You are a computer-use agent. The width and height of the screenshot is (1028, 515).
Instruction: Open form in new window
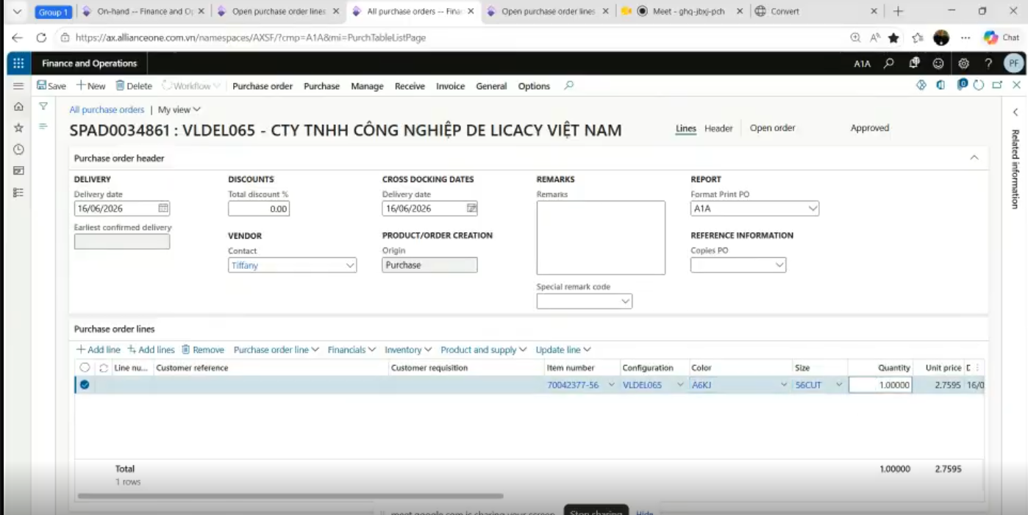997,85
